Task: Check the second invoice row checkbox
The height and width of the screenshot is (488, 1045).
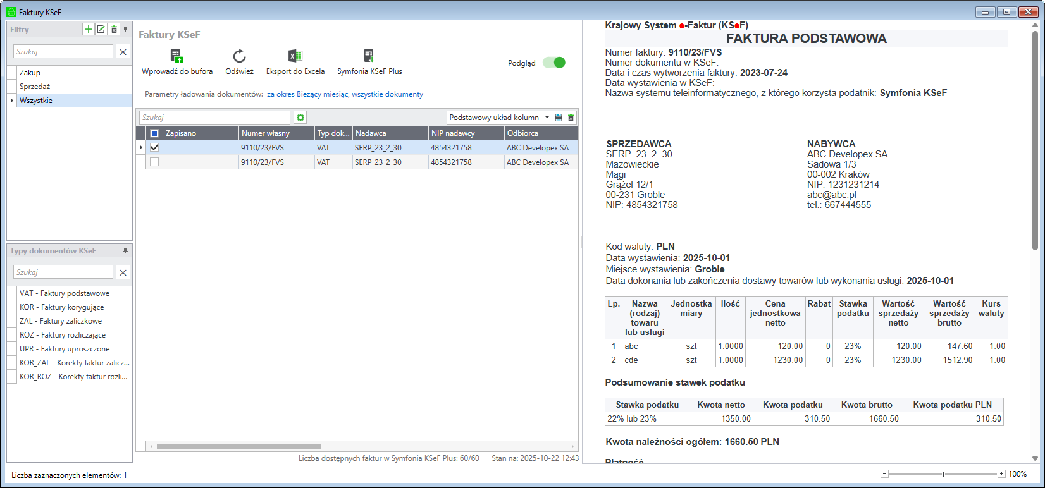Action: (154, 162)
